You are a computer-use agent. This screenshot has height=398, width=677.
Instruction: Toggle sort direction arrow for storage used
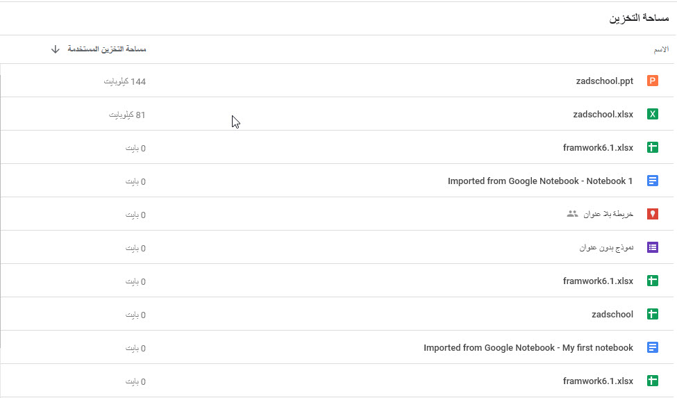coord(55,49)
